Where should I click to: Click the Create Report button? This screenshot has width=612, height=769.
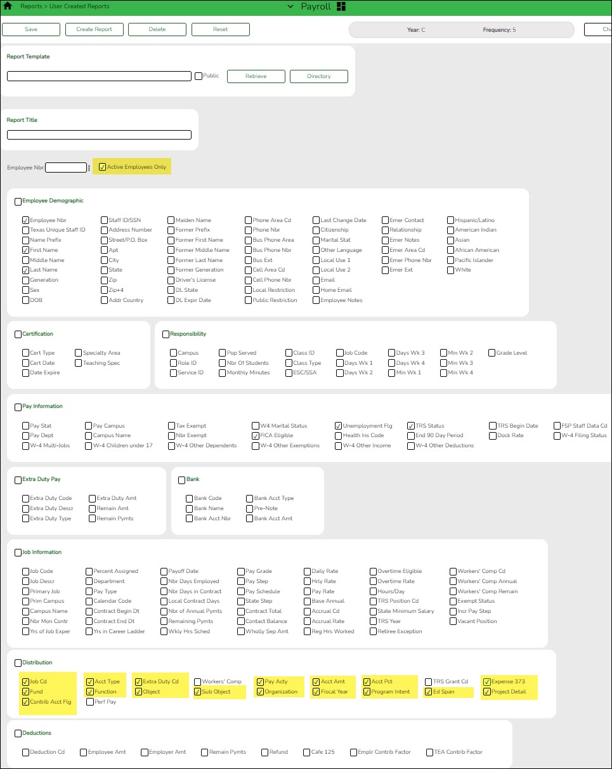[x=94, y=29]
